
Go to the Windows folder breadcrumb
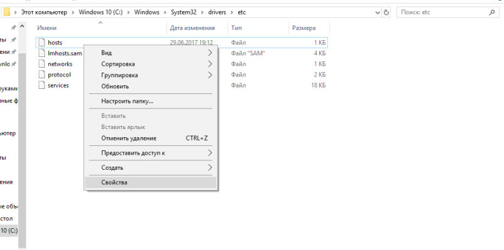(146, 13)
